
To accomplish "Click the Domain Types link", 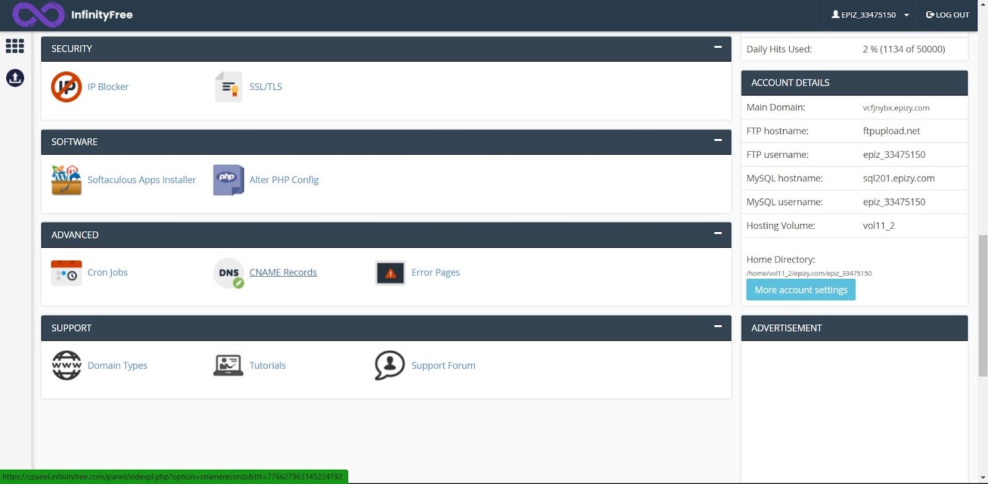I will (x=117, y=366).
